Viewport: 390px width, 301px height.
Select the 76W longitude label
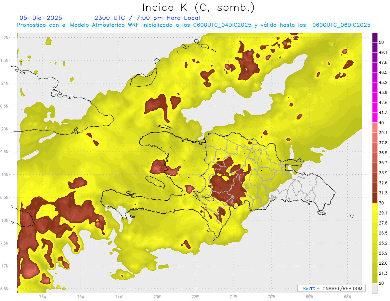pyautogui.click(x=43, y=296)
